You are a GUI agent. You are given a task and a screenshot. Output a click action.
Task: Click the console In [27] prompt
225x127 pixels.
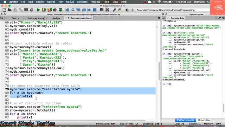point(167,84)
